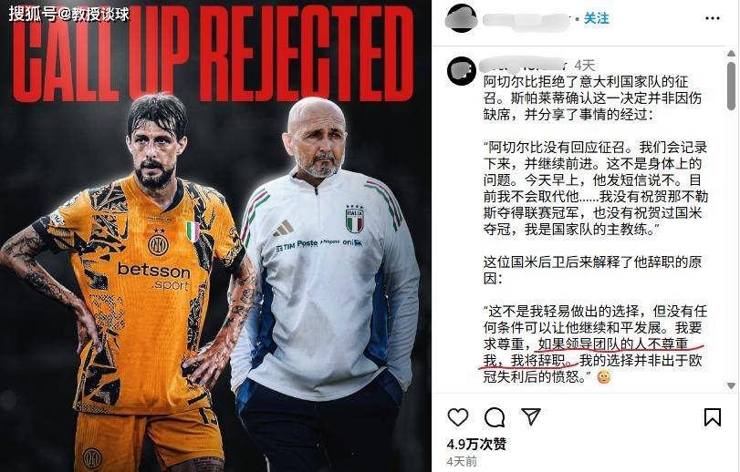The height and width of the screenshot is (472, 740).
Task: Click the caption scrollbar thumb
Action: click(731, 86)
